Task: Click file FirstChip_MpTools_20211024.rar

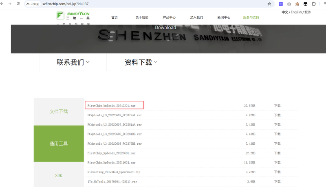Action: point(111,163)
